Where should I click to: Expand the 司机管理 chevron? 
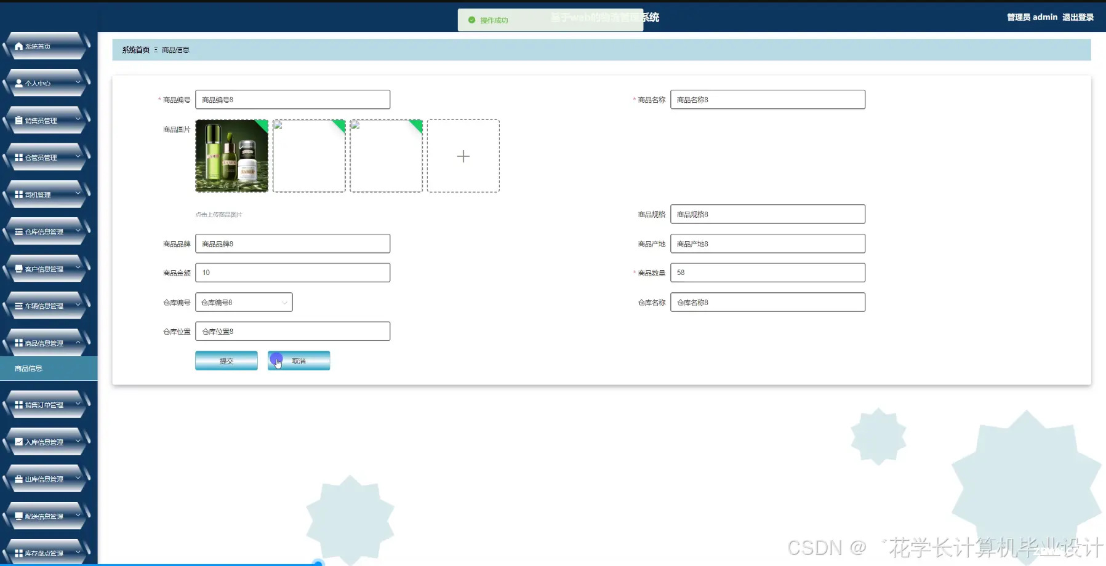point(78,193)
